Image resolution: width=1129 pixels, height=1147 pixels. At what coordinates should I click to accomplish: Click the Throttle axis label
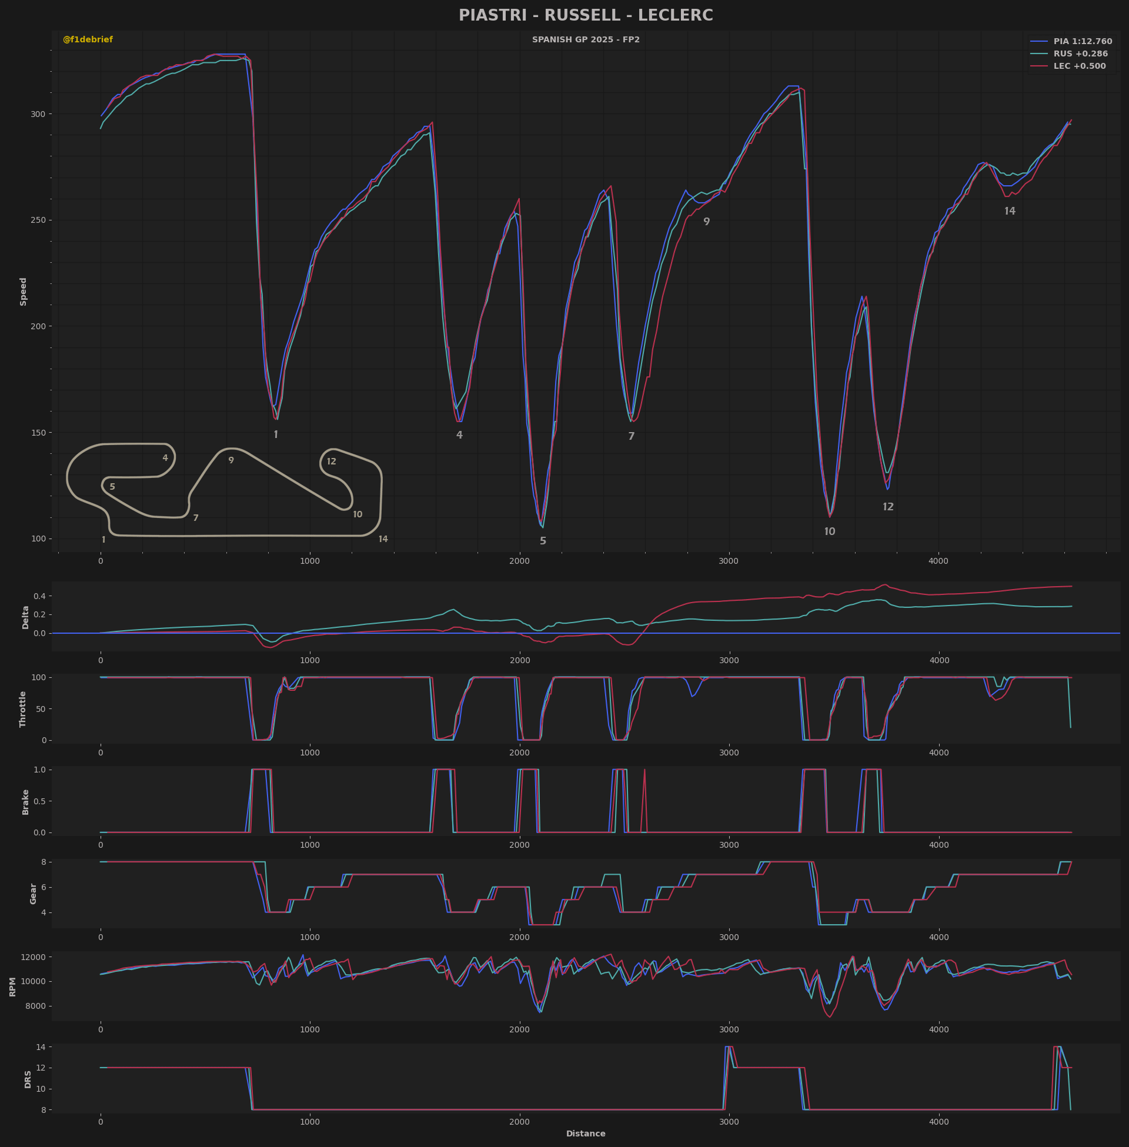(23, 709)
